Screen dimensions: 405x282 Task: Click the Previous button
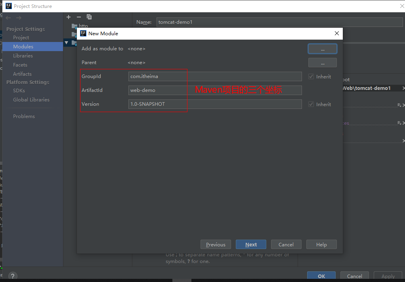[216, 244]
